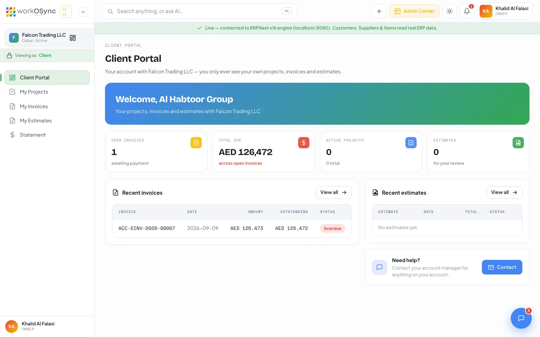
Task: Click the KA avatar in the header
Action: tap(486, 11)
